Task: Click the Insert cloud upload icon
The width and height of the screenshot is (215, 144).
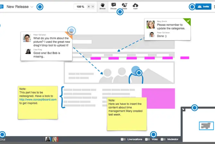Action: [x=135, y=5]
